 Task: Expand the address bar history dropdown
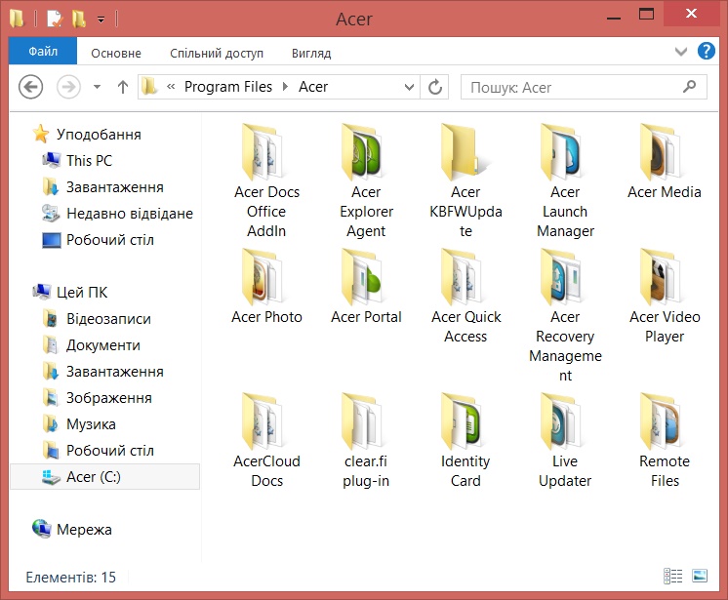409,87
